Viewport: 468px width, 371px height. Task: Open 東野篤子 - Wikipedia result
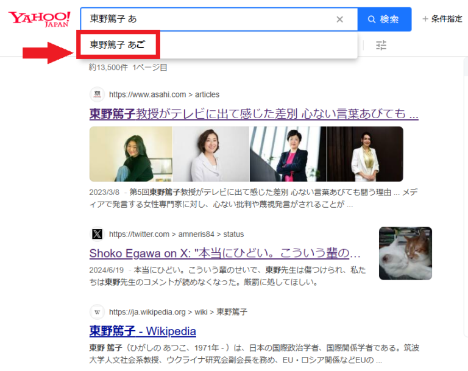[143, 331]
